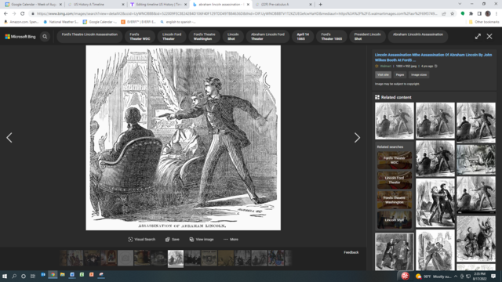Image resolution: width=502 pixels, height=282 pixels.
Task: Click the Feedback link
Action: point(351,252)
